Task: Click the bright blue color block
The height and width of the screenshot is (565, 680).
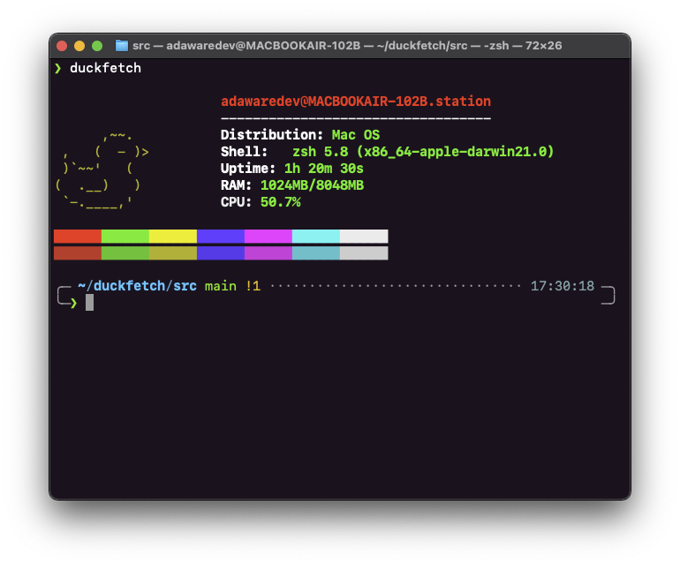Action: (221, 237)
